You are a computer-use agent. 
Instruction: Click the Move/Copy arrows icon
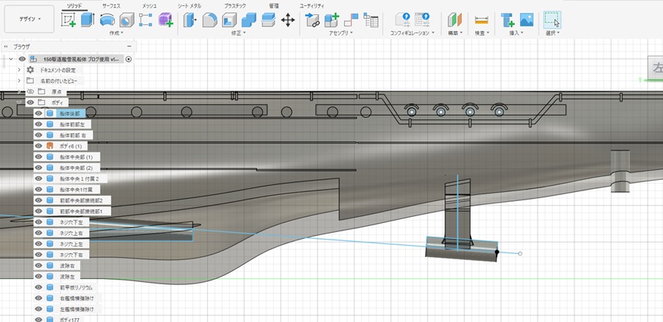tap(288, 20)
